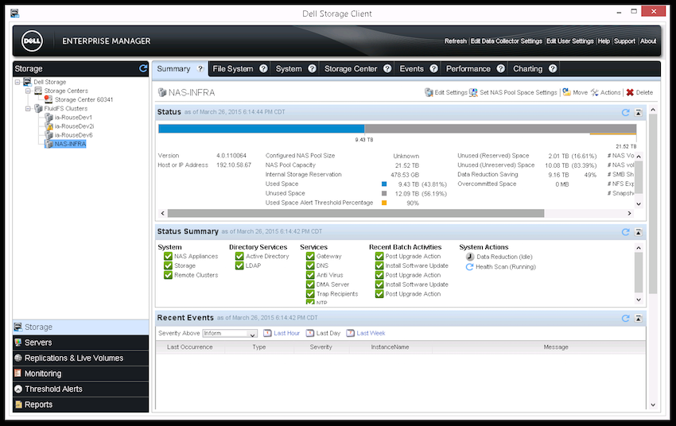Refresh the Status section
The image size is (676, 426).
point(626,112)
